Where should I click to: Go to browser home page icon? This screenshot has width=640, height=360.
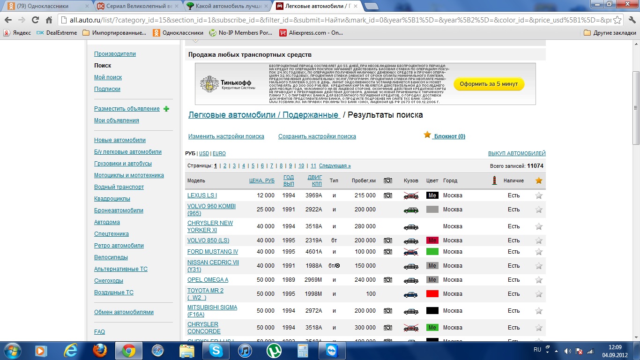click(49, 20)
